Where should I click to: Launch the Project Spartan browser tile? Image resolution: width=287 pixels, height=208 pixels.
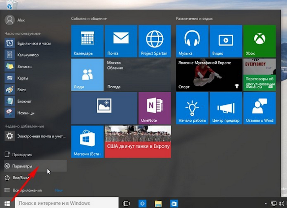tap(155, 41)
